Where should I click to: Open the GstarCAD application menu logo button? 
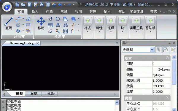point(7,7)
